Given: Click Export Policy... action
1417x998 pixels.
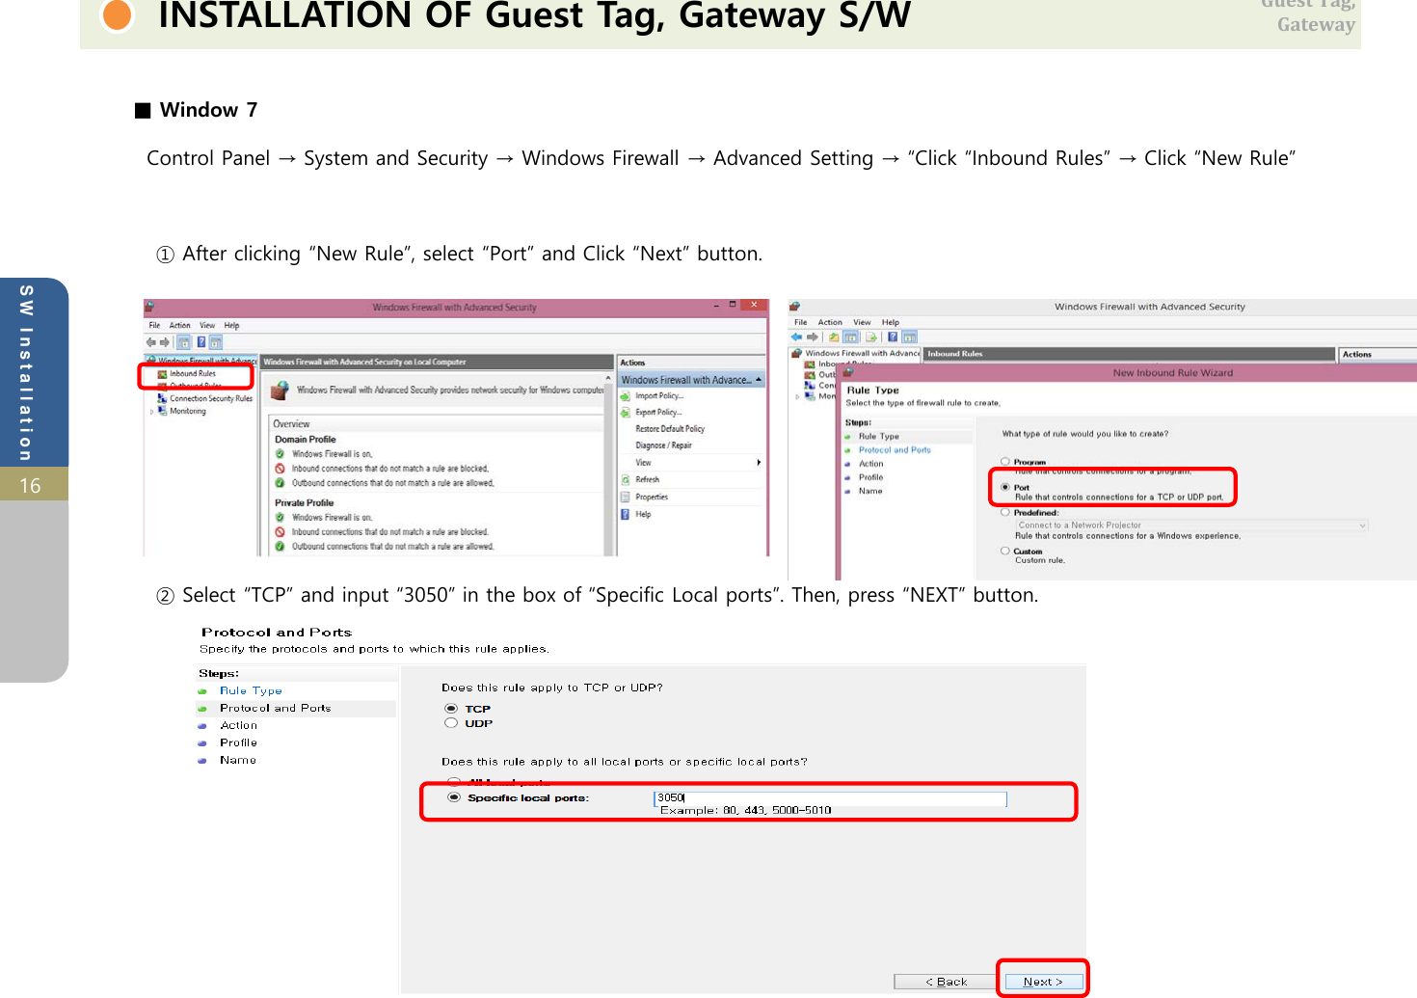Looking at the screenshot, I should 658,413.
